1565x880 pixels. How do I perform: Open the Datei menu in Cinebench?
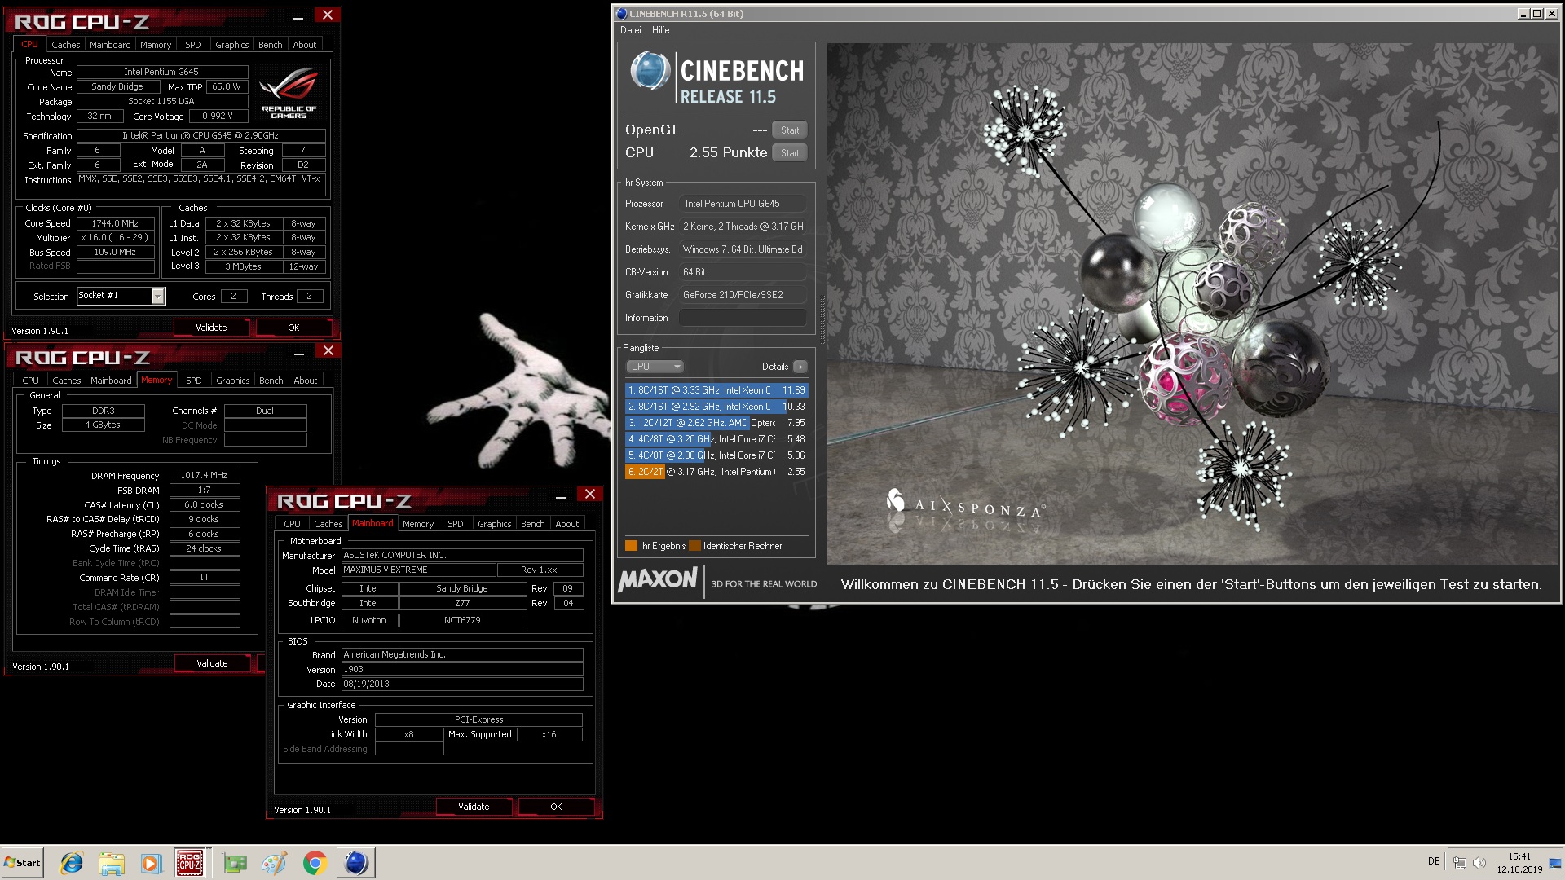click(630, 30)
